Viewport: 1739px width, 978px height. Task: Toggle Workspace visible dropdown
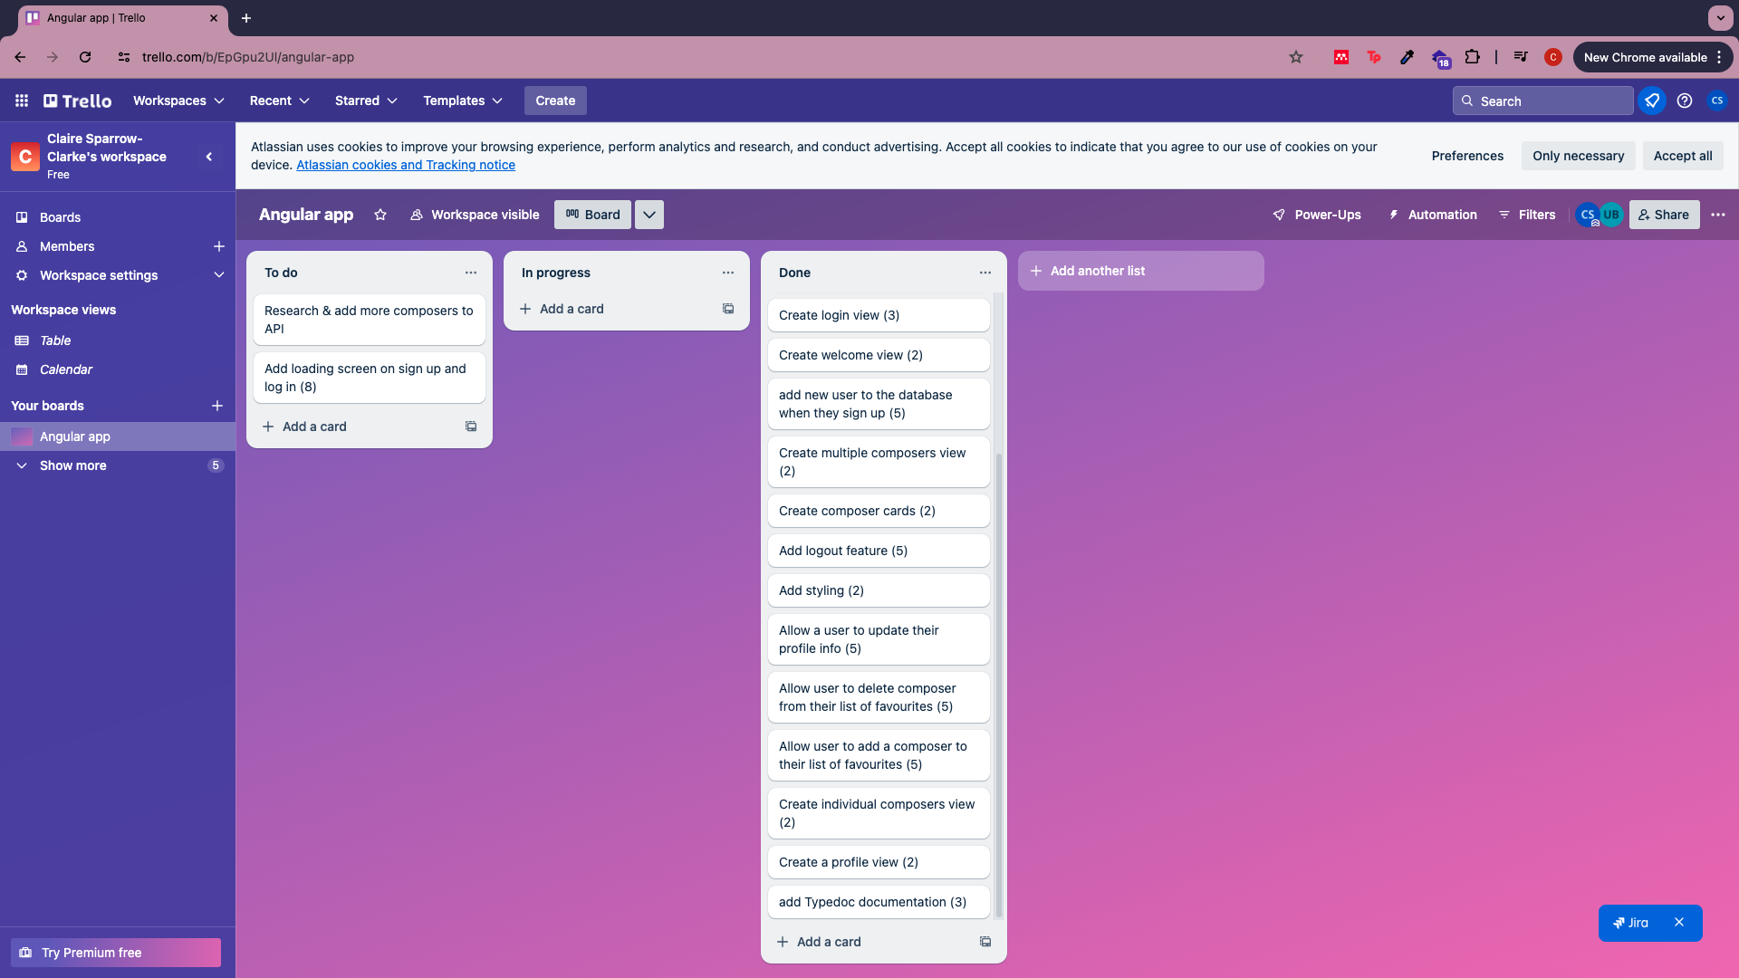[x=475, y=214]
